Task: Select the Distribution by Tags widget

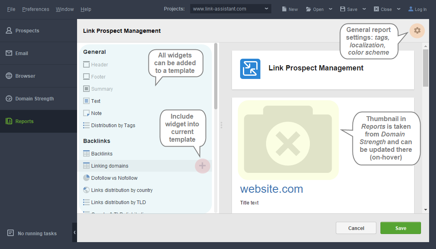Action: [x=109, y=126]
